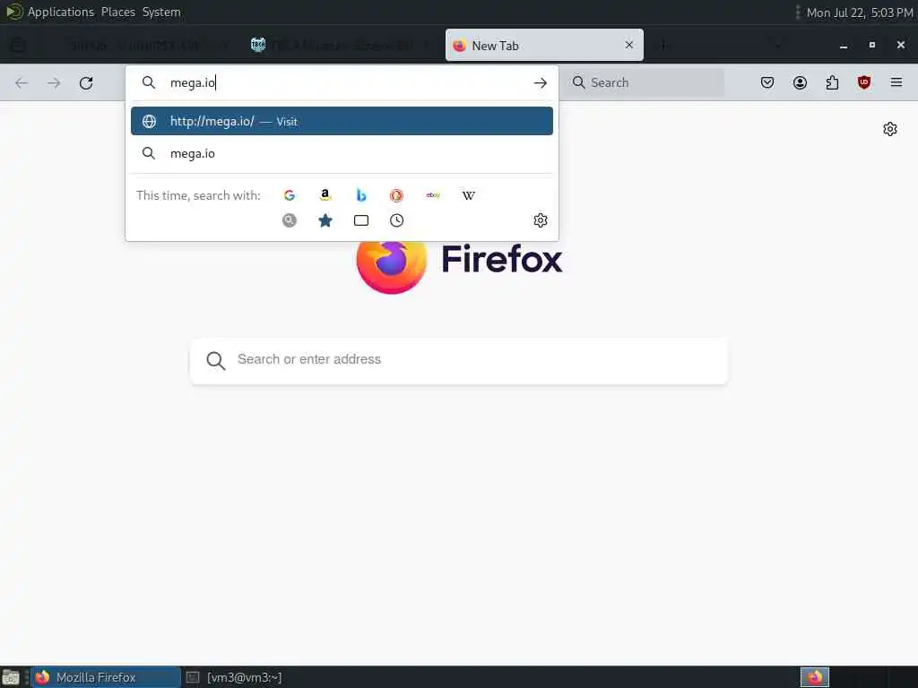Go back one page
This screenshot has height=688, width=918.
tap(22, 83)
